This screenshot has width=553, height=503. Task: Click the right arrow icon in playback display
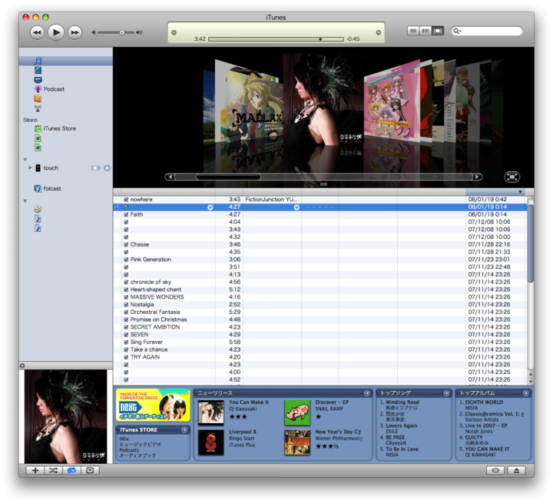tap(379, 32)
